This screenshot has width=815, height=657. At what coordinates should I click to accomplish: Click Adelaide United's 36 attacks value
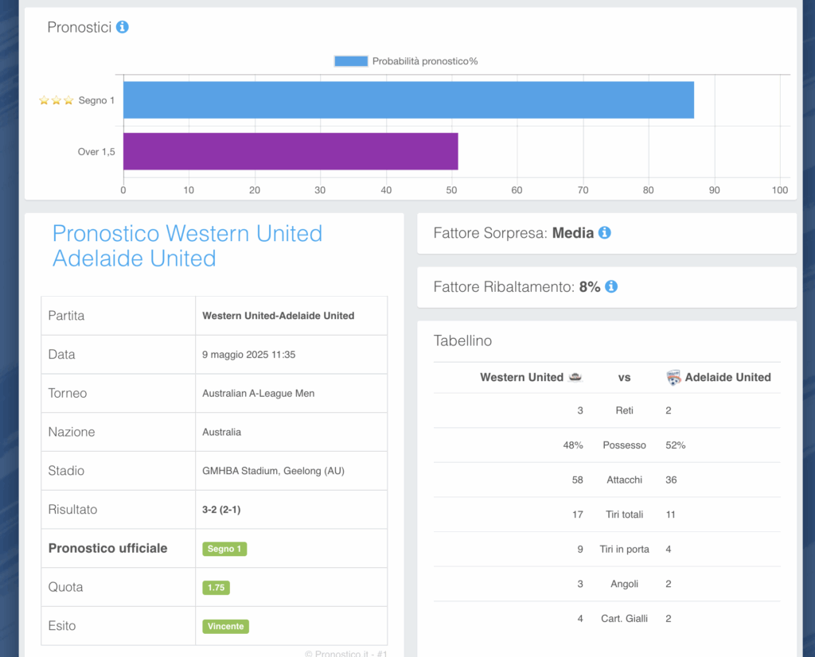coord(671,480)
